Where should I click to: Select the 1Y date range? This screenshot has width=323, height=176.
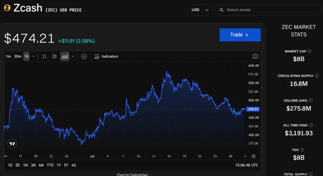tap(59, 165)
